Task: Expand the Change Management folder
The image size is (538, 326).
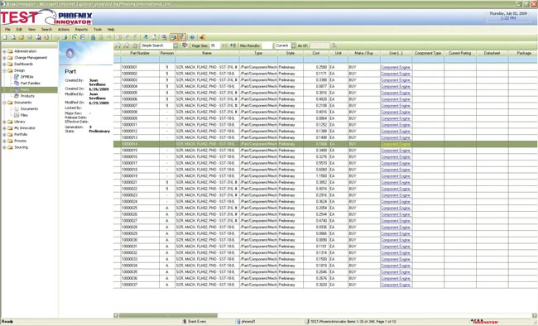Action: [x=4, y=58]
